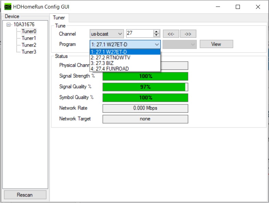Select the 10A31676 device entry
The width and height of the screenshot is (269, 203).
pos(24,25)
